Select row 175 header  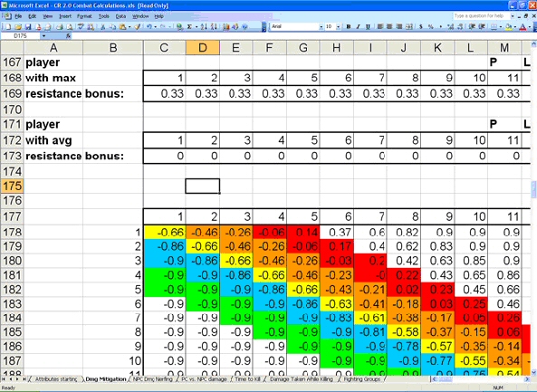pos(12,186)
